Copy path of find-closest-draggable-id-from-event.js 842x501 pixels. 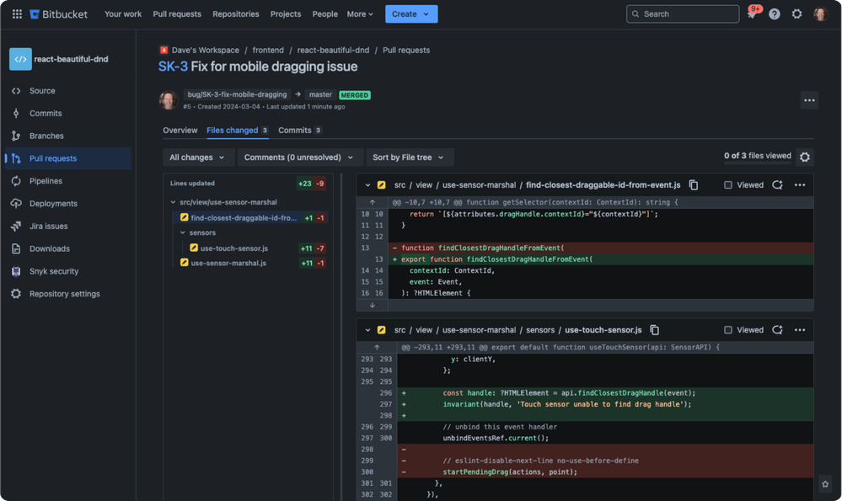coord(694,184)
